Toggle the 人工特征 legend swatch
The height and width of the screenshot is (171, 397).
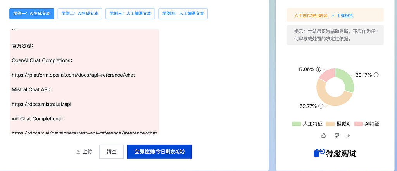[x=296, y=124]
